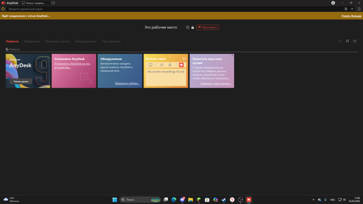Switch to the Обнаруженные tab
Screen dimensions: 363x204
click(86, 41)
